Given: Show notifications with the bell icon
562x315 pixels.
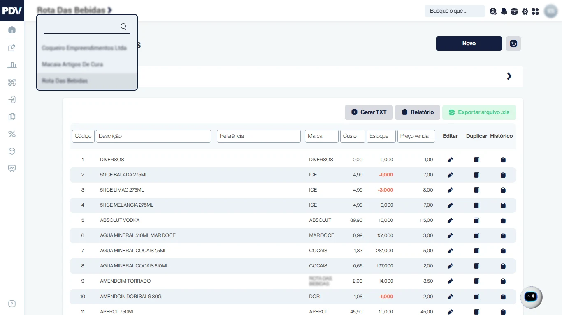Looking at the screenshot, I should [504, 11].
